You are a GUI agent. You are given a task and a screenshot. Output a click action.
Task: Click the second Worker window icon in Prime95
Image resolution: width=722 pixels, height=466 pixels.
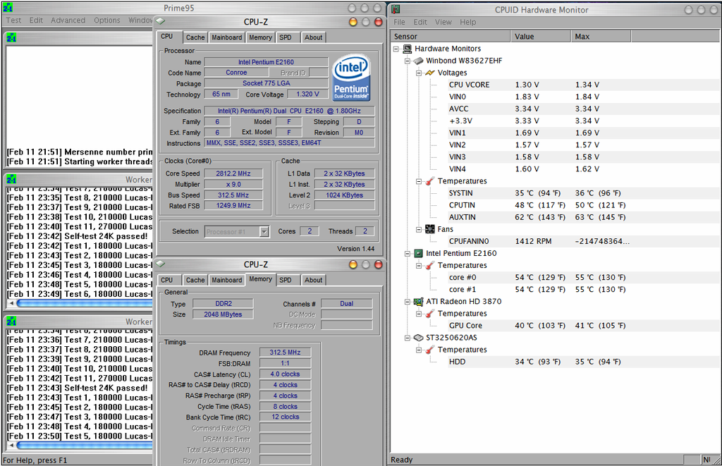11,321
